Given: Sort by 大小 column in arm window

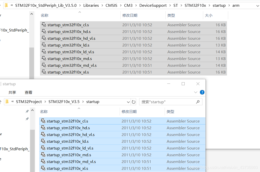Looking at the screenshot, I should coord(209,15).
